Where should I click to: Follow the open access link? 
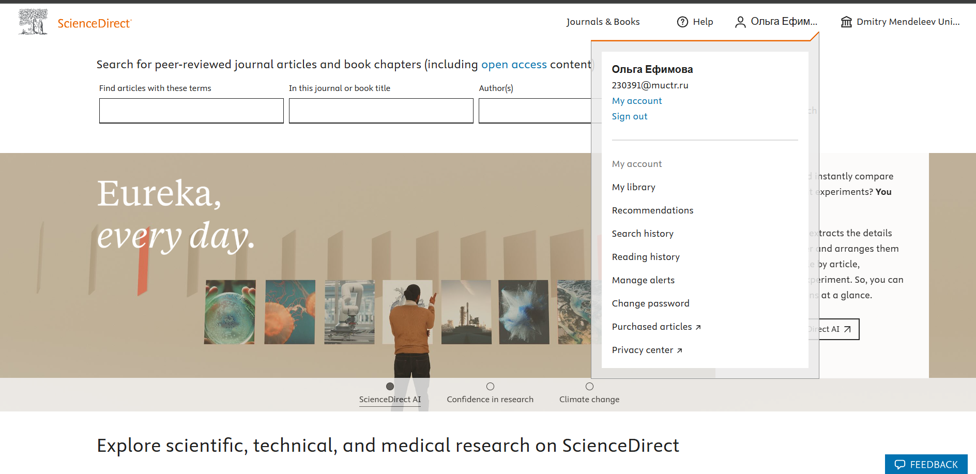tap(513, 65)
